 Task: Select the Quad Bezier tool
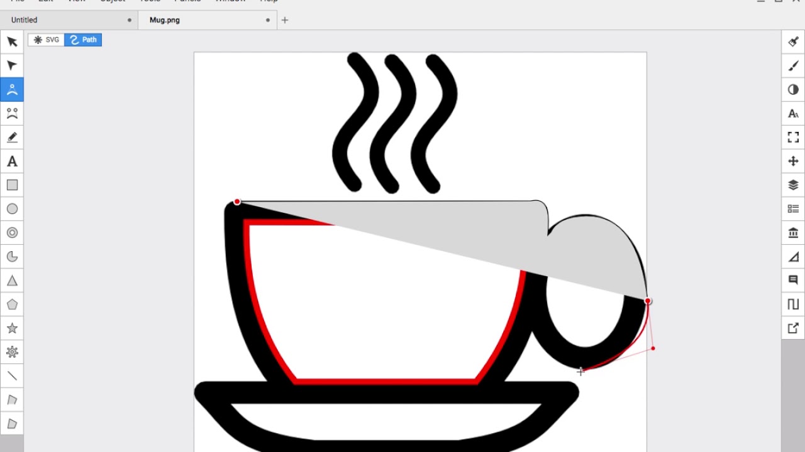pos(12,90)
